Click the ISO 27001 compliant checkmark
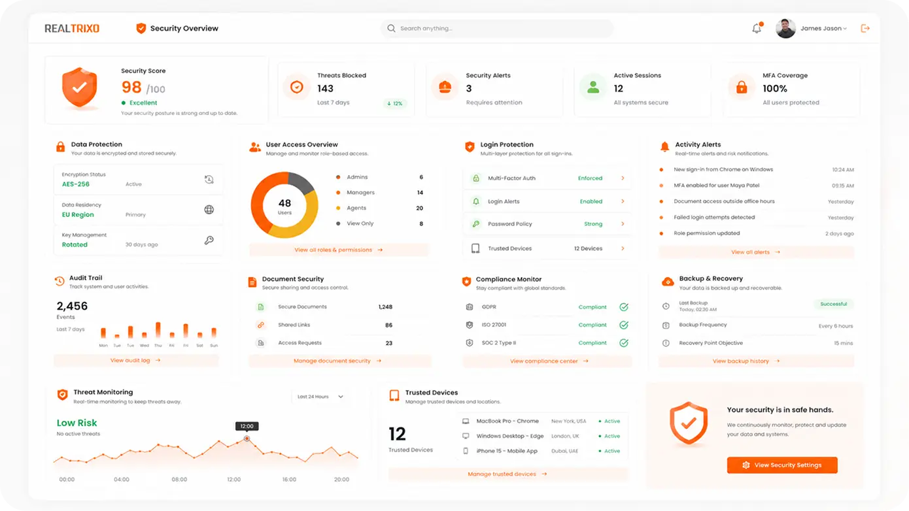The height and width of the screenshot is (511, 909). point(624,325)
